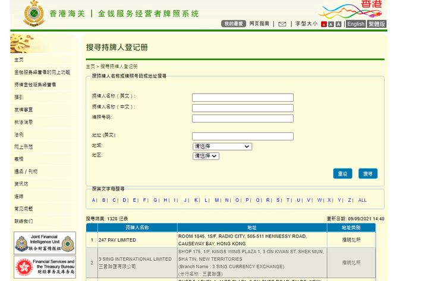Filter licensees by letter C

click(x=114, y=200)
